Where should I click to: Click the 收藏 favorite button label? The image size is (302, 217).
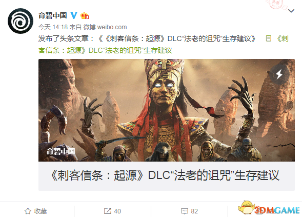(x=41, y=211)
